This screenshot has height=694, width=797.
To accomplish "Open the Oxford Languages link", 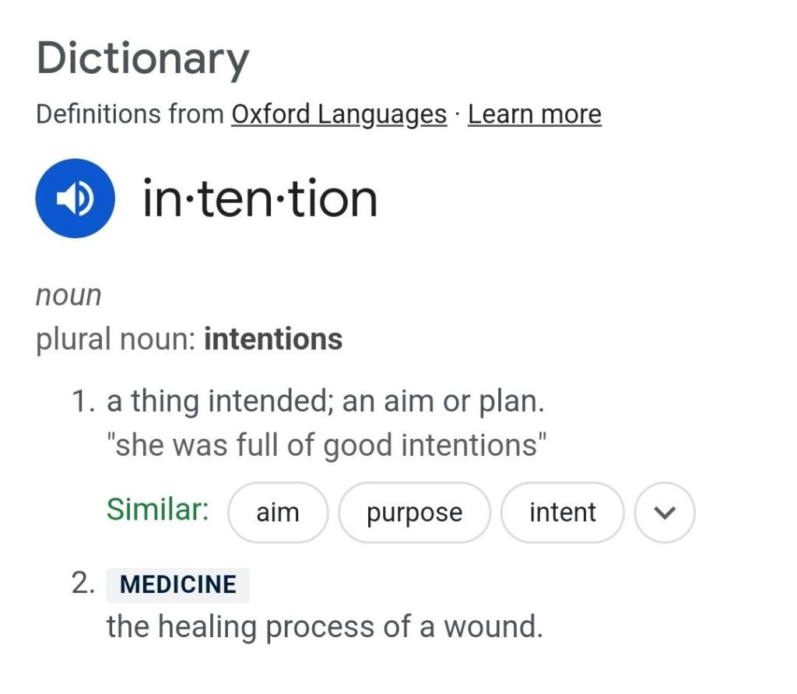I will 339,114.
